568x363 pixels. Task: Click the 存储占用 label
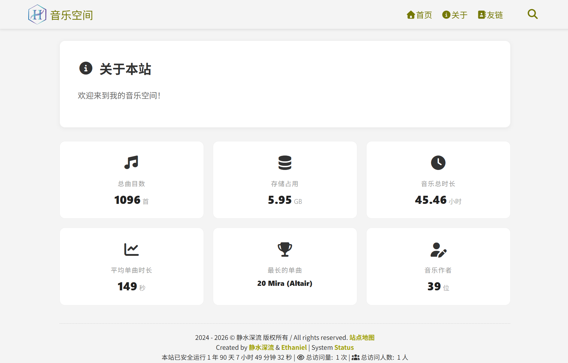[285, 184]
